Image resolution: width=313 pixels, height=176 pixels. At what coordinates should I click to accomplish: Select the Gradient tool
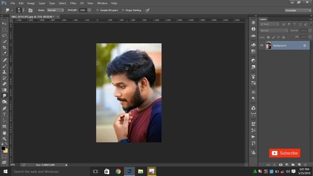[x=4, y=90]
